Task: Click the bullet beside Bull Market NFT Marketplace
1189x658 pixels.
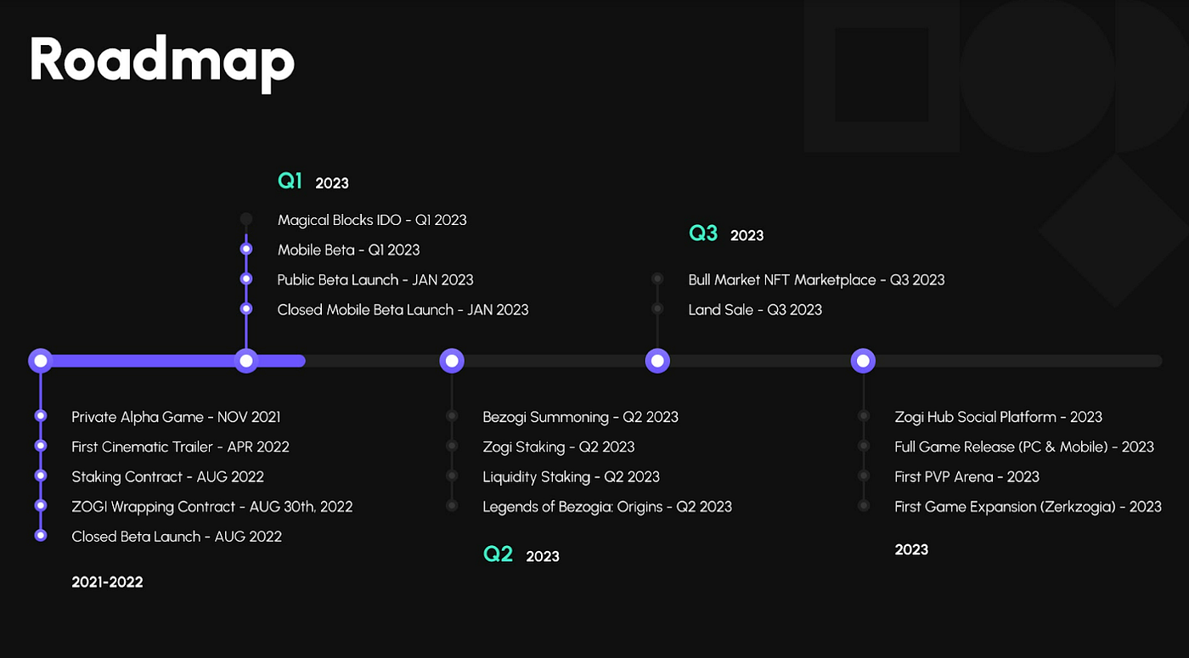Action: (656, 278)
